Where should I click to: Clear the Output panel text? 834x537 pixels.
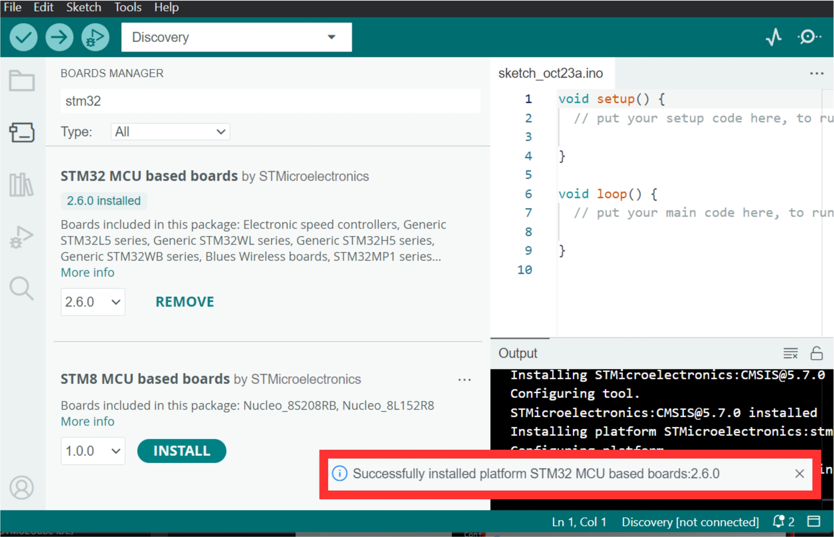(790, 353)
